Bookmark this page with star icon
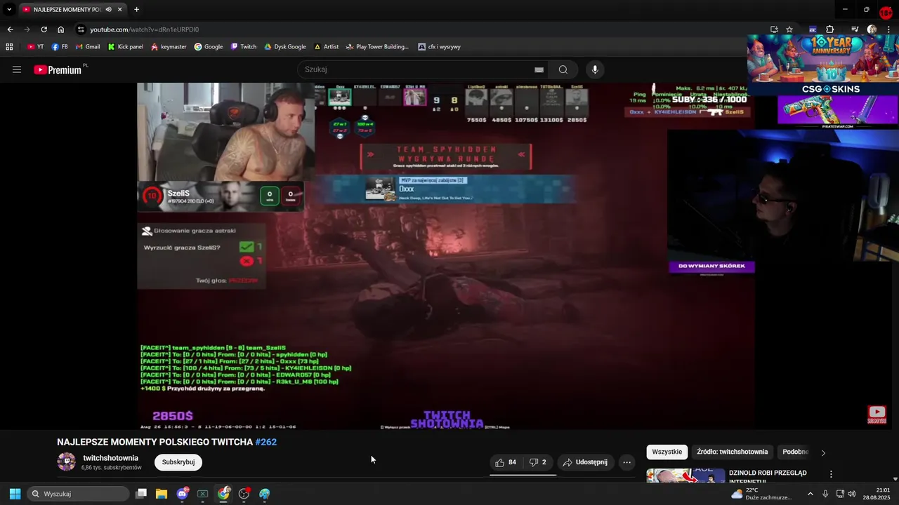The image size is (899, 505). point(789,29)
